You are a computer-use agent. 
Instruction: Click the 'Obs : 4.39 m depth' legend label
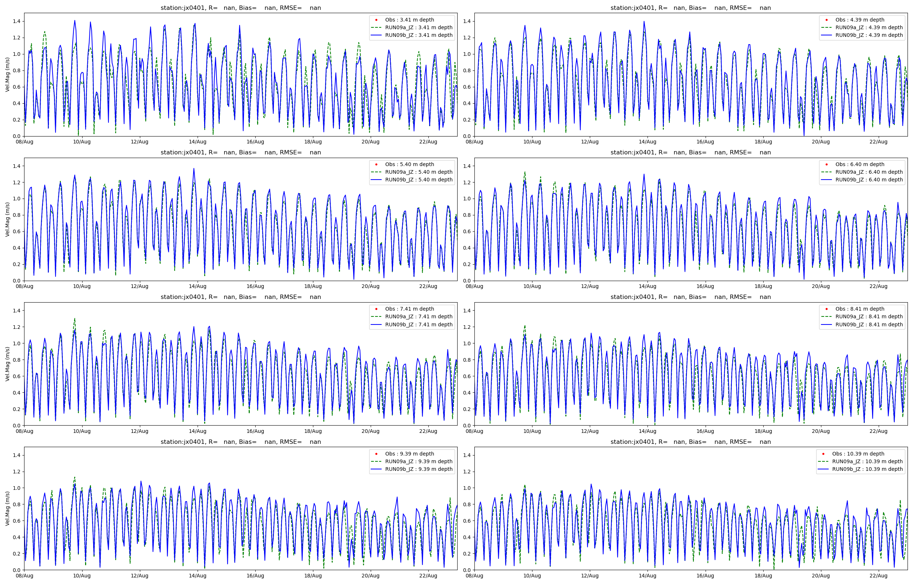pyautogui.click(x=860, y=20)
